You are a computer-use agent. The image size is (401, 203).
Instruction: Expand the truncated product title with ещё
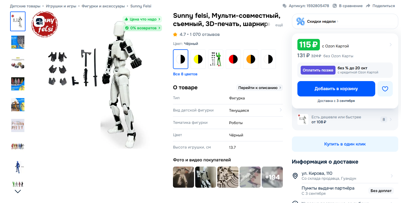coord(279,25)
